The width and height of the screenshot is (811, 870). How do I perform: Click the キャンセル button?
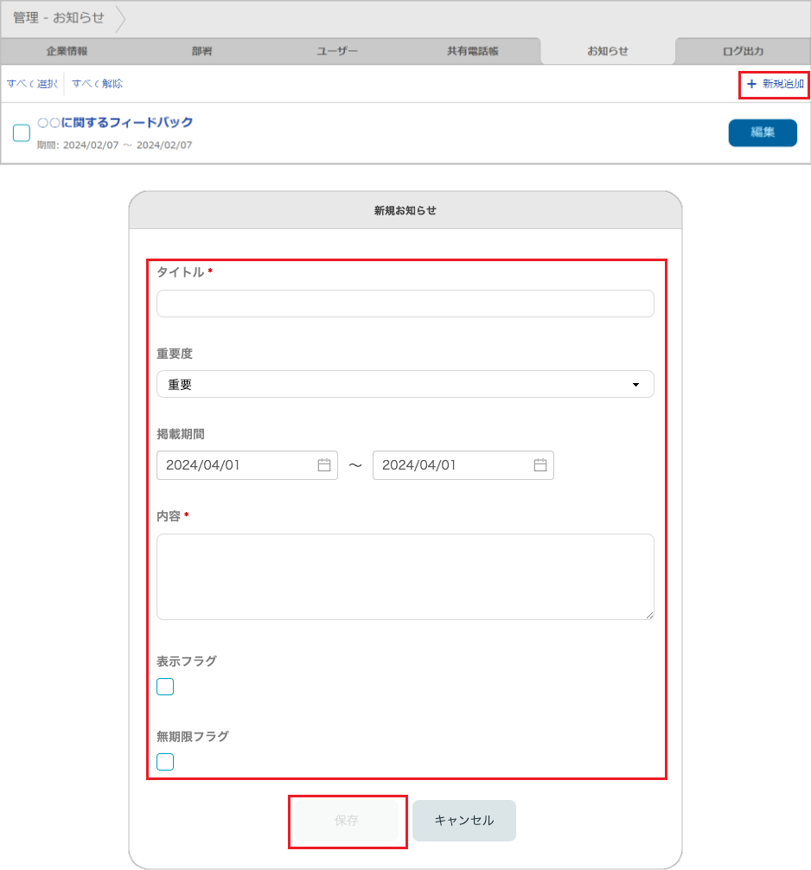coord(463,820)
